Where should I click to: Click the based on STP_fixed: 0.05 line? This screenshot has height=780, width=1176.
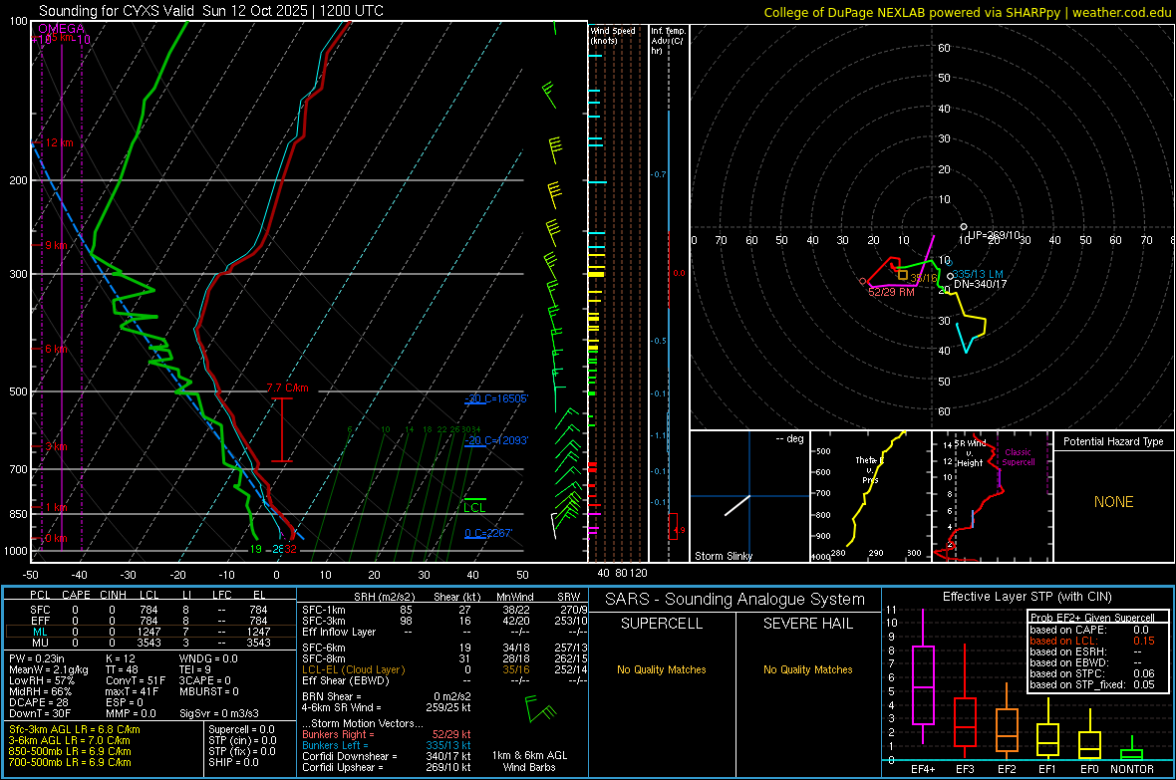coord(1092,684)
